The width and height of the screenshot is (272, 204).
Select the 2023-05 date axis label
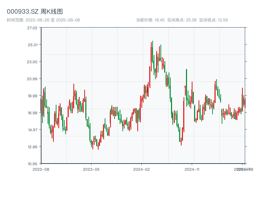[x=91, y=169]
